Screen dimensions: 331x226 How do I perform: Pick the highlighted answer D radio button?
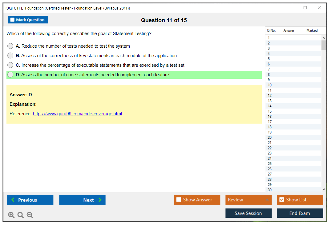(x=10, y=75)
